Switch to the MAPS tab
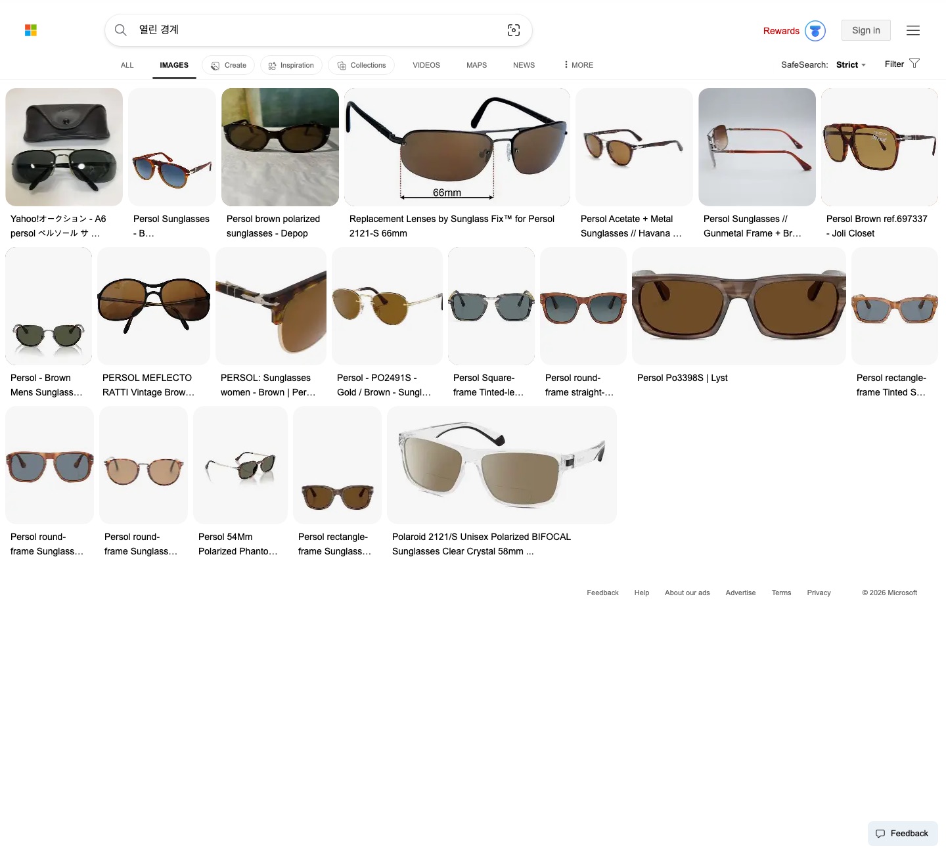Screen dimensions: 946x854 click(x=477, y=65)
